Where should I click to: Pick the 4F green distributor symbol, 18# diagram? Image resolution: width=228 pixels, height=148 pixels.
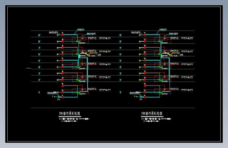coord(78,67)
